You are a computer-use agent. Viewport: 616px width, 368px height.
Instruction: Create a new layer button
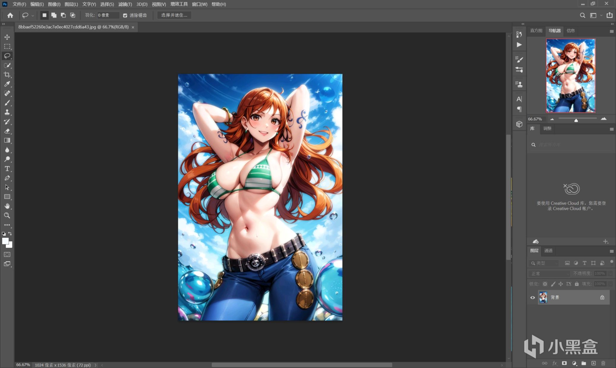(593, 363)
